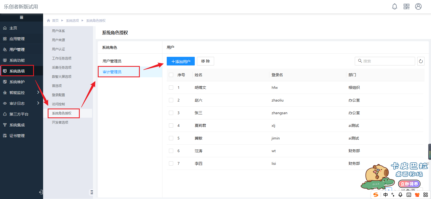This screenshot has height=199, width=431.
Task: Click the 移除 button
Action: click(205, 61)
